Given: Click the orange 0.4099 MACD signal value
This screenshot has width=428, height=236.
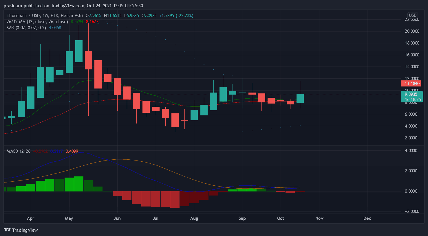Looking at the screenshot, I should pyautogui.click(x=72, y=151).
